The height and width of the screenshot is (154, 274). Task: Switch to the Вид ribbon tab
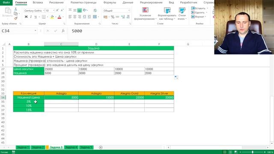(x=171, y=3)
